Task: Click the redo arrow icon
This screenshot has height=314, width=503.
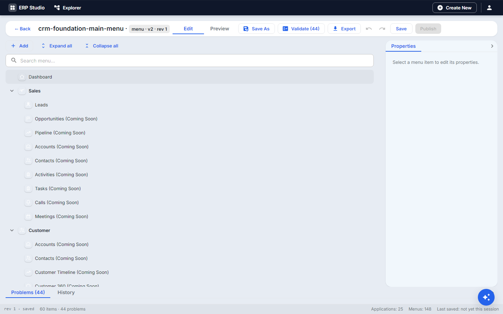Action: point(382,29)
